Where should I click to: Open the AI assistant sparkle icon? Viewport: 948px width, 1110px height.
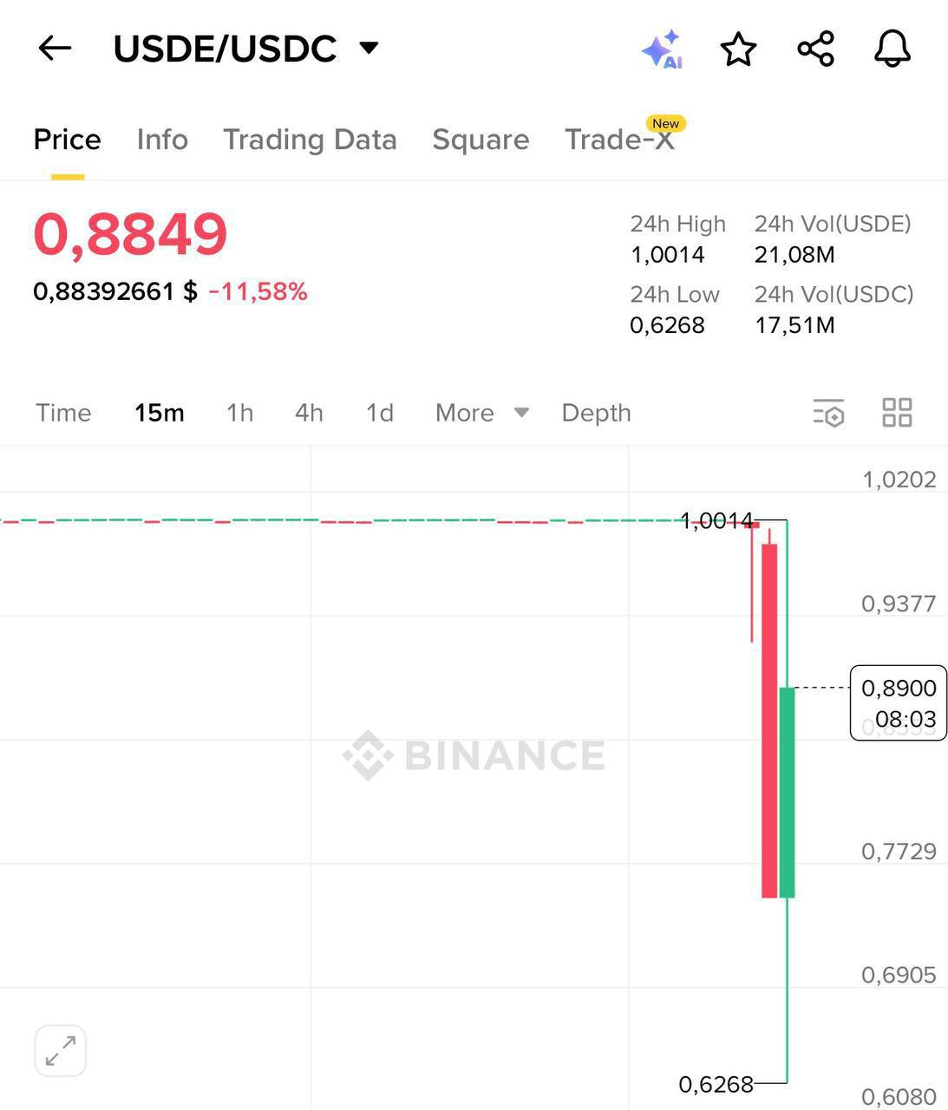coord(663,49)
